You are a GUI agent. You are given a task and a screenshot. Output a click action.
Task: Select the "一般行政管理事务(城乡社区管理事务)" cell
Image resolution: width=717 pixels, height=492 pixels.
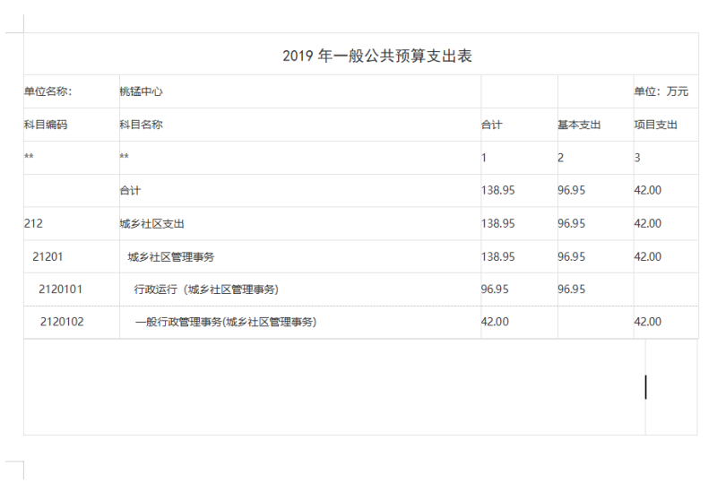pyautogui.click(x=225, y=322)
